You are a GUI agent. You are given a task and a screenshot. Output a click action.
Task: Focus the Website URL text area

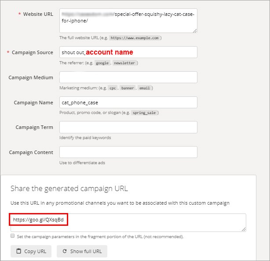pyautogui.click(x=128, y=21)
